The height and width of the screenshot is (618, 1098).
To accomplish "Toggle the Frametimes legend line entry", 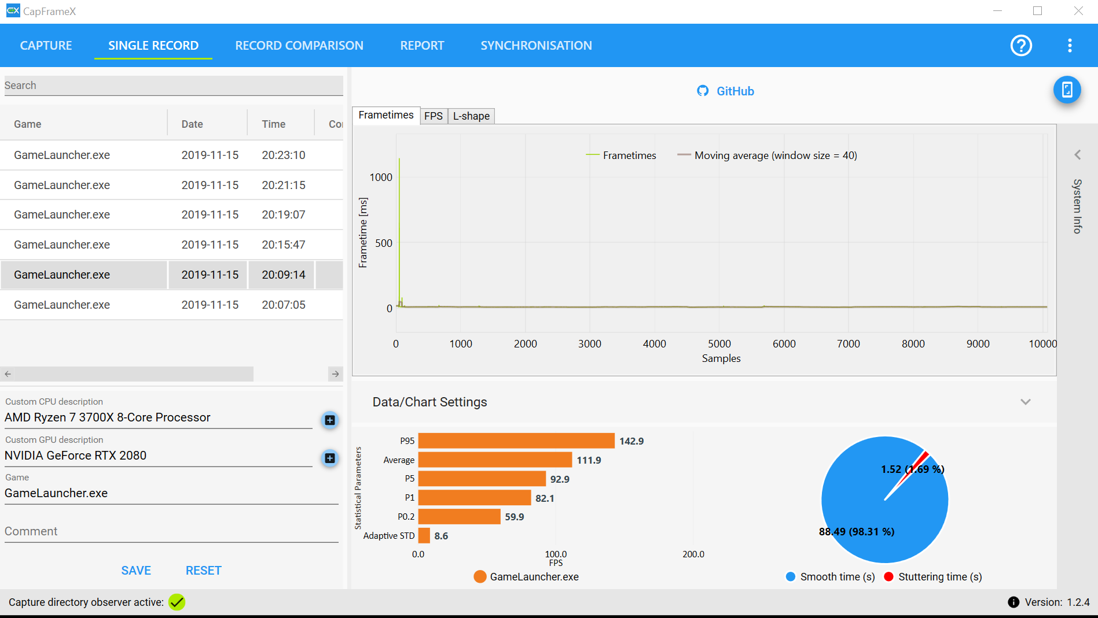I will [620, 155].
